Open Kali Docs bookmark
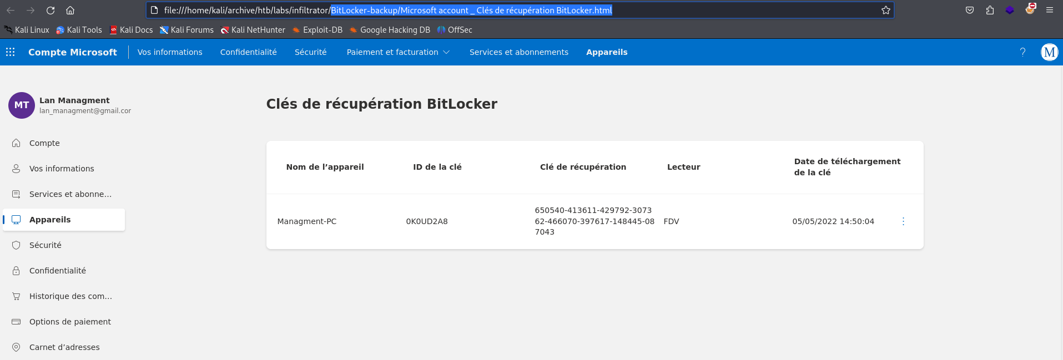1063x360 pixels. pyautogui.click(x=131, y=30)
